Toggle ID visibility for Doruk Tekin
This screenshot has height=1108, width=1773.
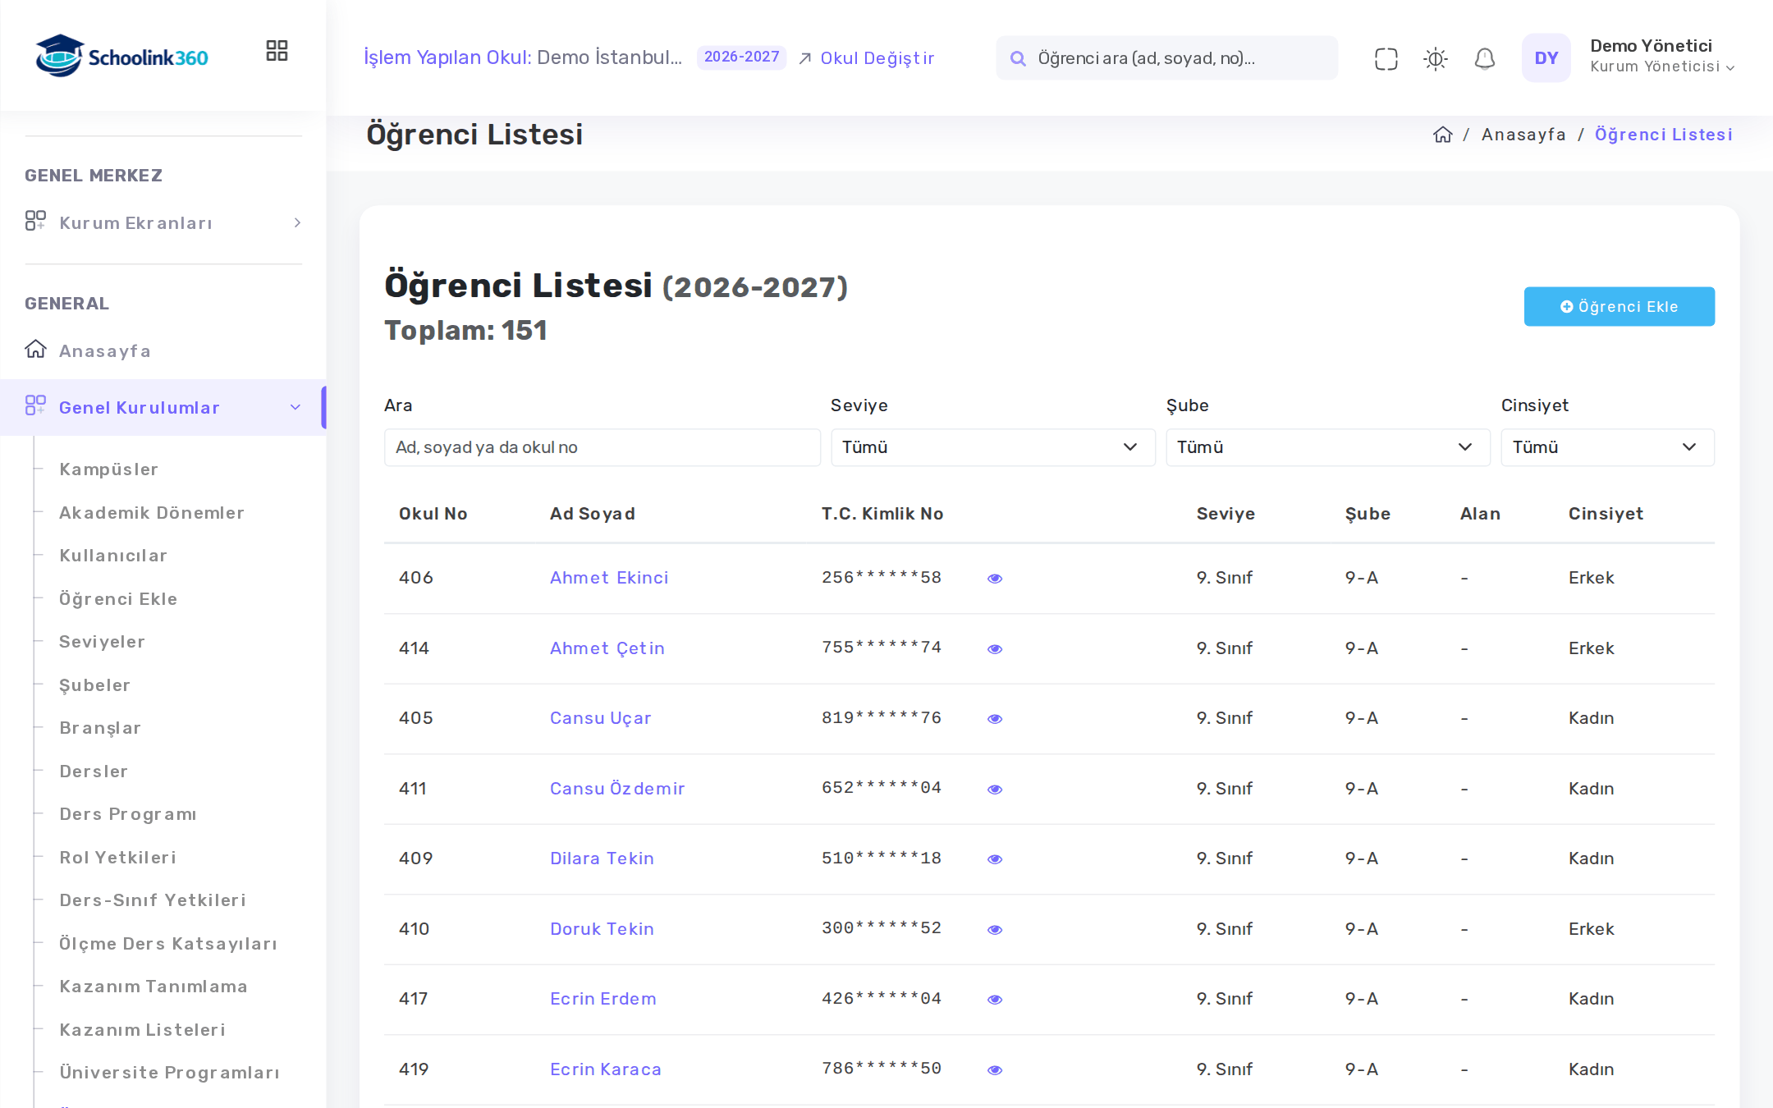[994, 930]
